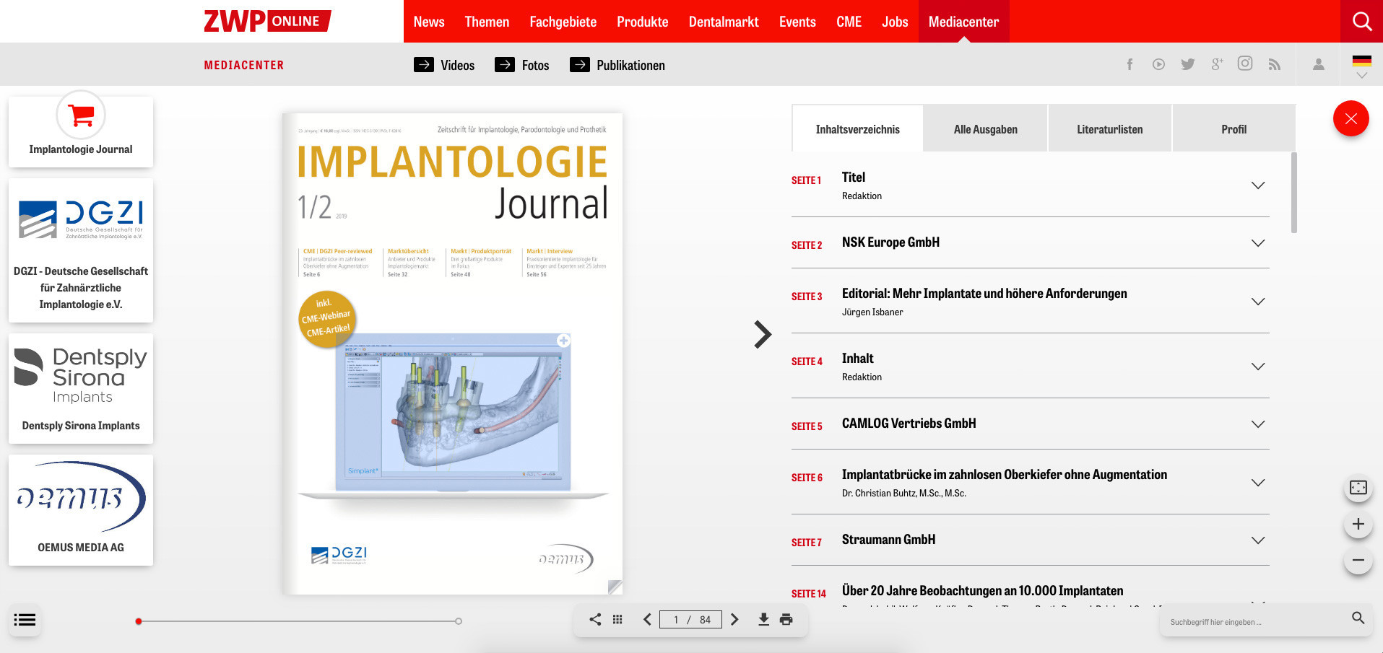Click the plus icon on the cover image

[563, 341]
